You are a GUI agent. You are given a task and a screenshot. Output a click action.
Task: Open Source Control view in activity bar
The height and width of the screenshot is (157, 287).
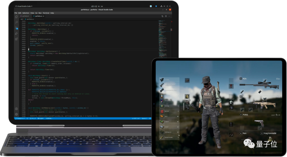point(16,28)
